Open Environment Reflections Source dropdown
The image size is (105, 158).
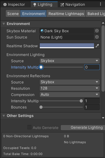tap(70, 82)
